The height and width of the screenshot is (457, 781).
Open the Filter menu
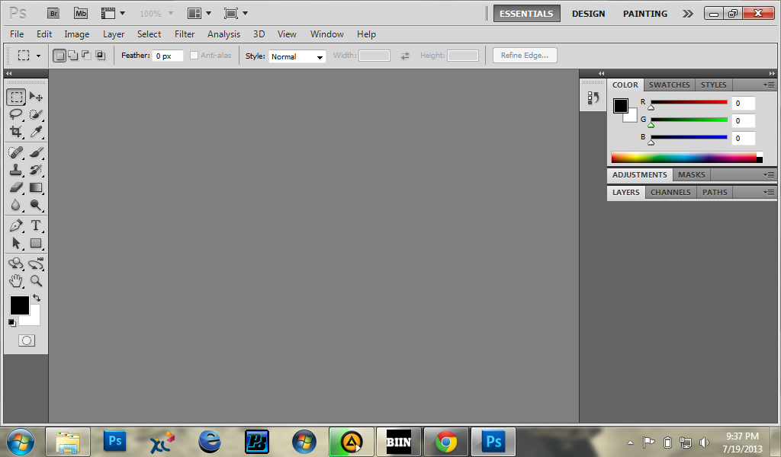pos(185,34)
